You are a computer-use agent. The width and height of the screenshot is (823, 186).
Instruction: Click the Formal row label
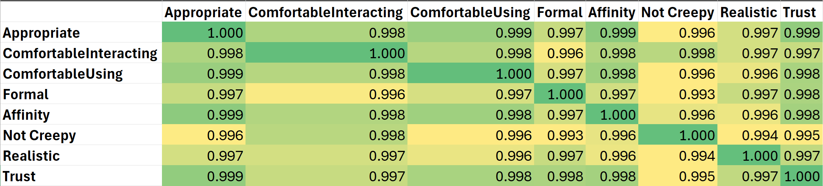[x=81, y=94]
